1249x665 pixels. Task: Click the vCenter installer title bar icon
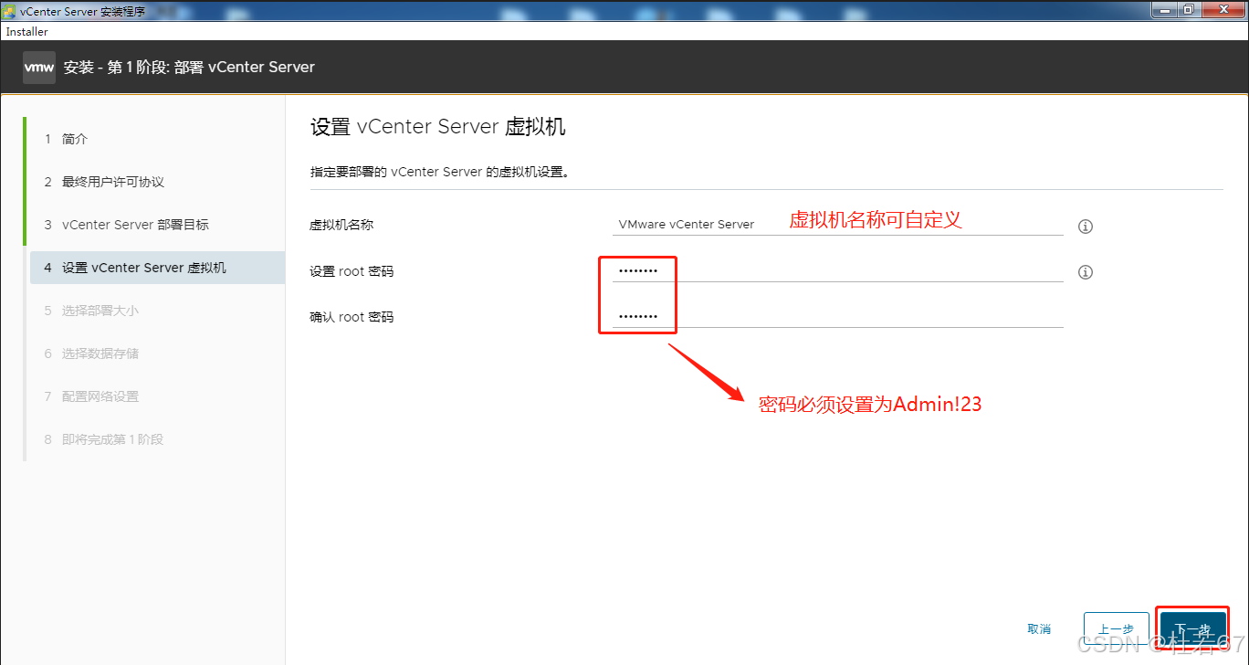[9, 10]
